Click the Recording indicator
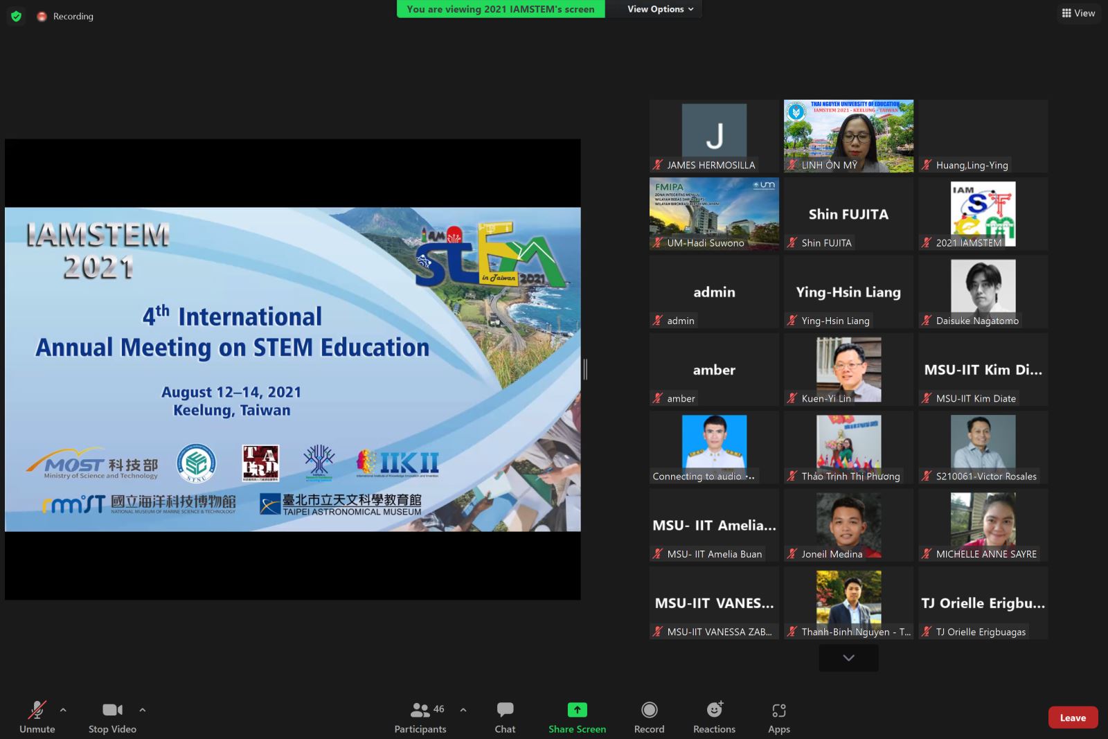Image resolution: width=1108 pixels, height=739 pixels. tap(66, 16)
